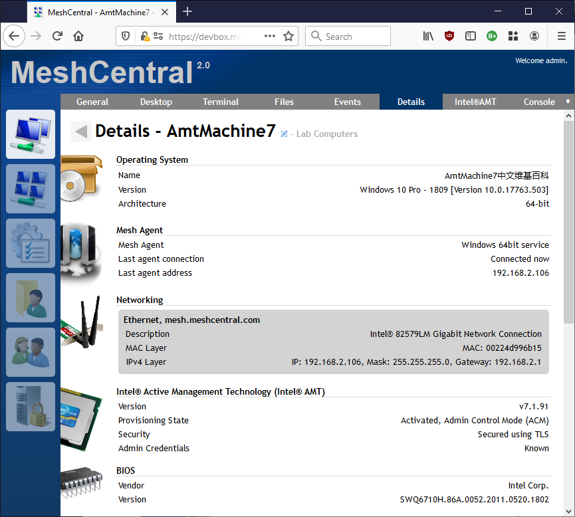This screenshot has width=575, height=517.
Task: Open the server-with-padlock sidebar icon
Action: click(x=31, y=407)
